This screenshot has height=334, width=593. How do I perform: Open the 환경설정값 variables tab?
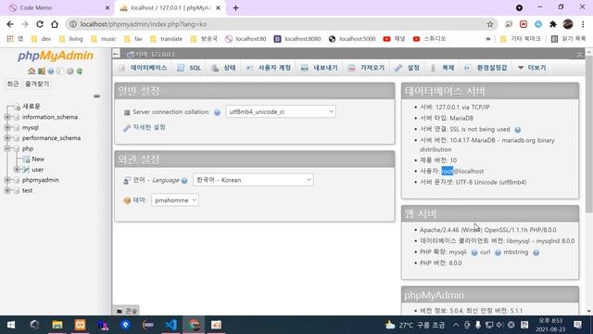pos(486,68)
